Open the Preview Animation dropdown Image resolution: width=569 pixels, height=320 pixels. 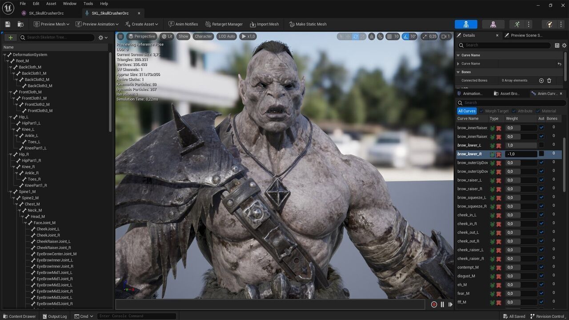(x=97, y=24)
